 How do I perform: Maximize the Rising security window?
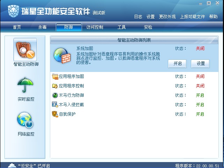coord(209,3)
